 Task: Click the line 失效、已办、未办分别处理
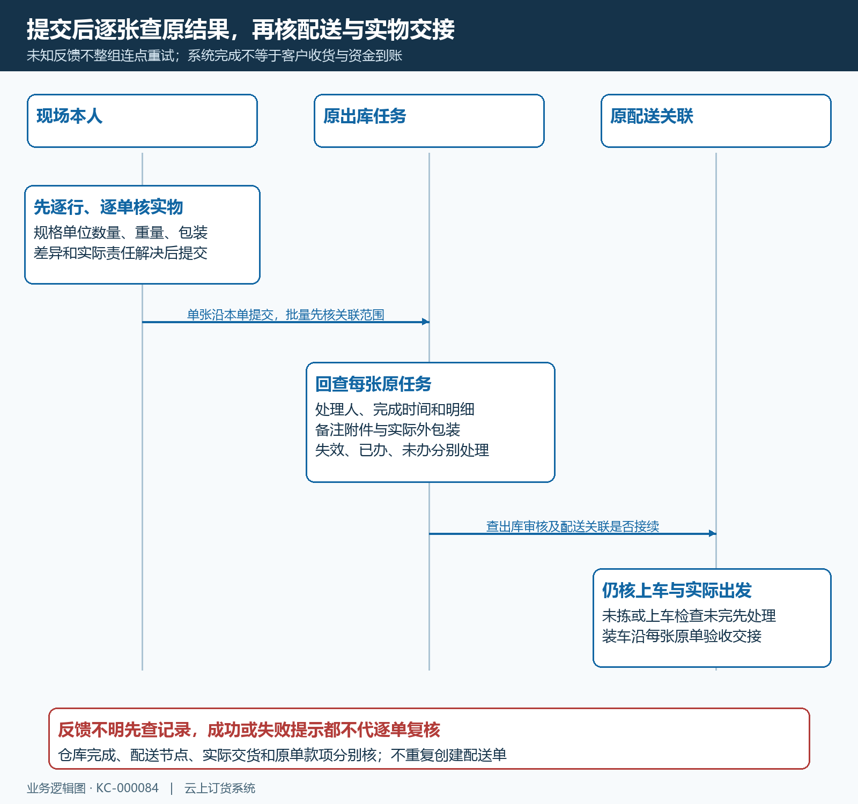[402, 450]
